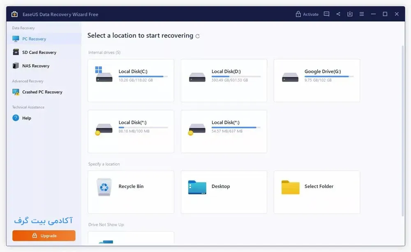Click the Crashed PC Recovery icon
This screenshot has height=252, width=411.
16,92
